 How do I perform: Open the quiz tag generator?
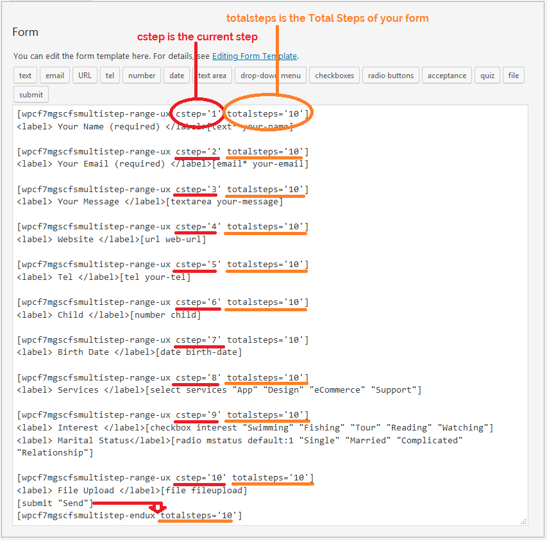pos(487,76)
